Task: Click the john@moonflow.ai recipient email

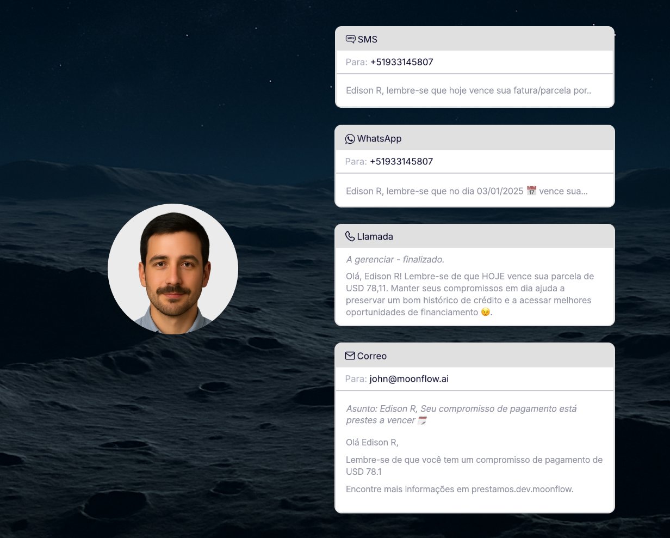Action: (x=409, y=379)
